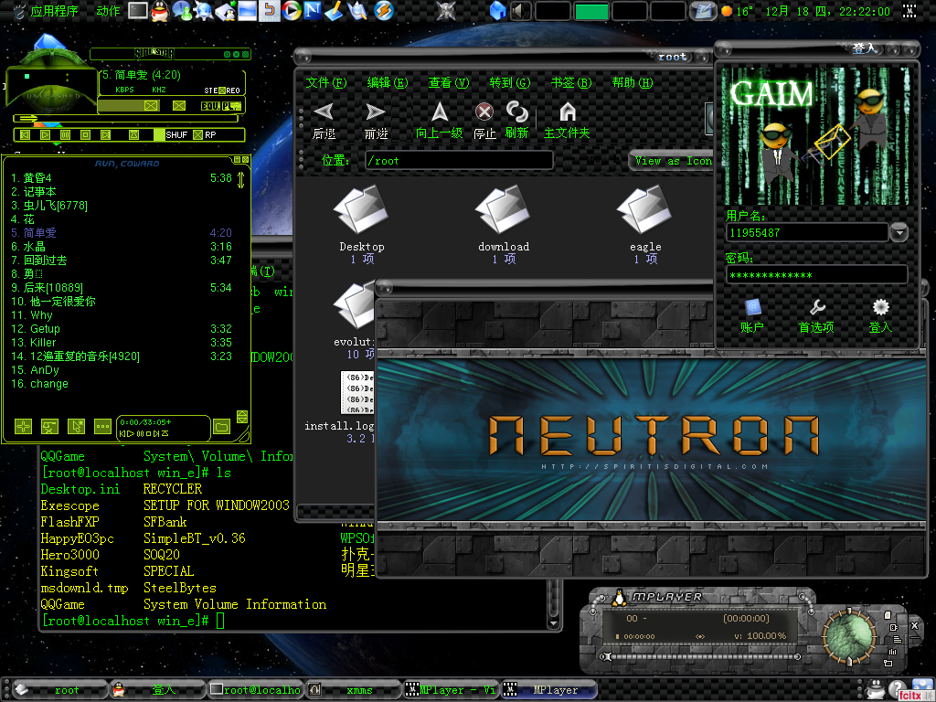Launch the terminal from top panel

tap(138, 11)
